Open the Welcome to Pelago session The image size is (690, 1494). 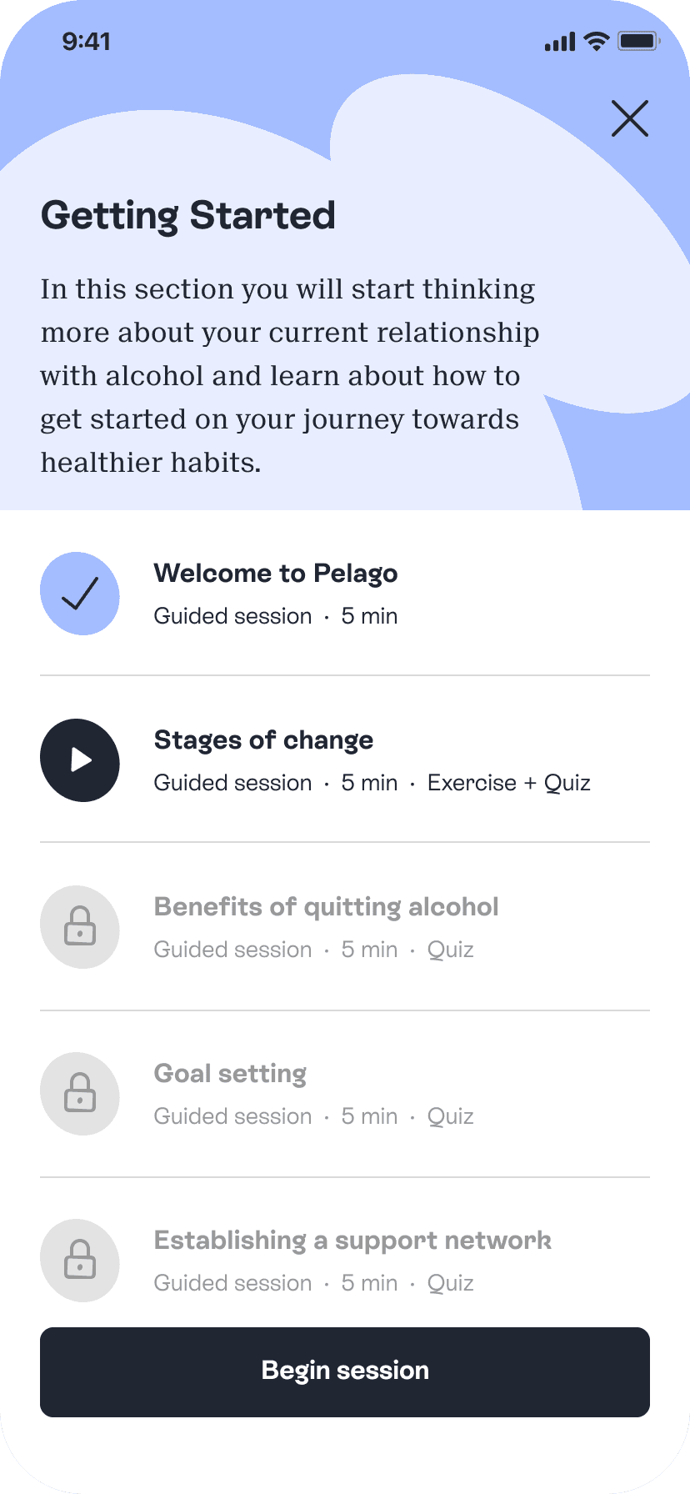point(275,574)
